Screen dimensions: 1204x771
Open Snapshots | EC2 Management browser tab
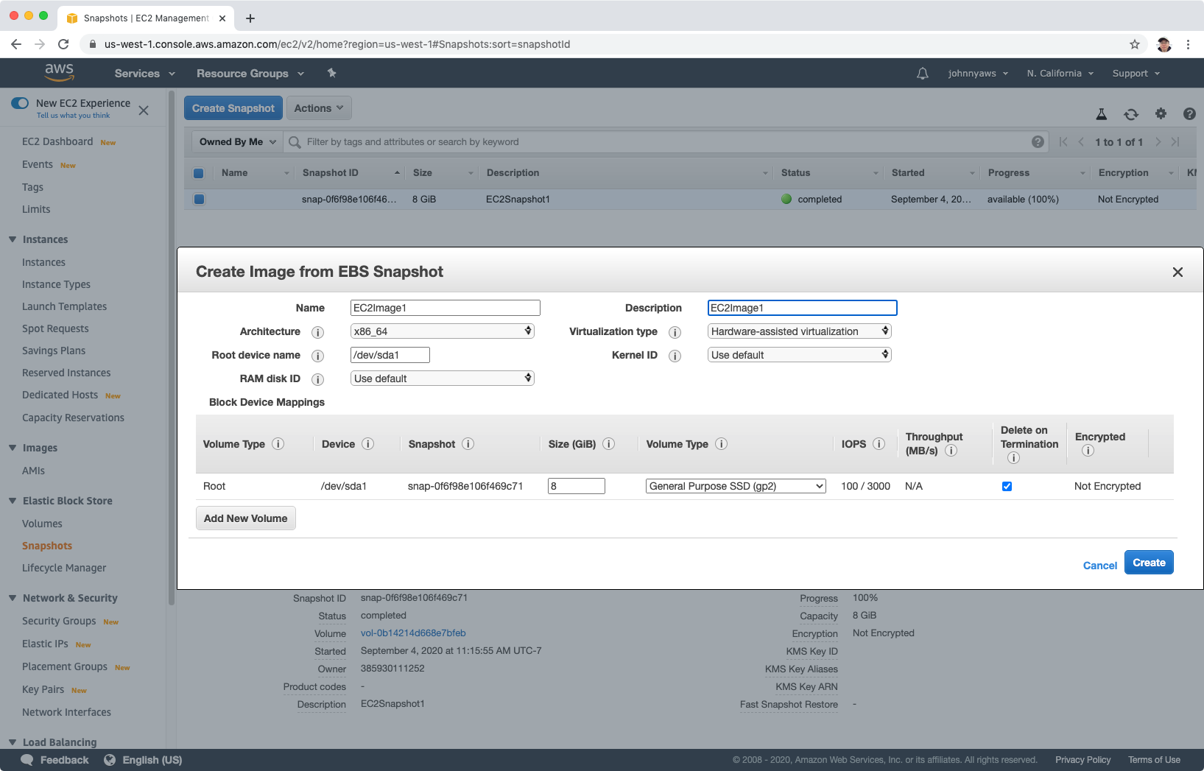click(x=146, y=18)
